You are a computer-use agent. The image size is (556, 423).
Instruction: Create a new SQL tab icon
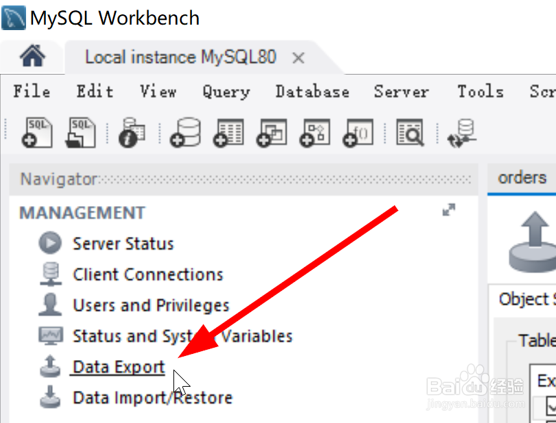click(37, 133)
